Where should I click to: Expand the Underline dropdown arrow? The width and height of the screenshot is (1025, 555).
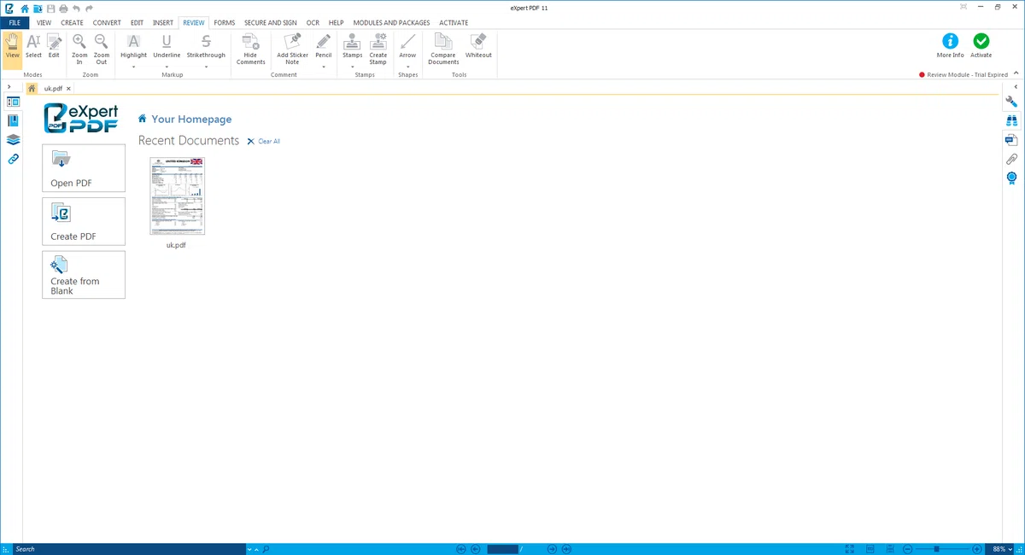pos(167,66)
